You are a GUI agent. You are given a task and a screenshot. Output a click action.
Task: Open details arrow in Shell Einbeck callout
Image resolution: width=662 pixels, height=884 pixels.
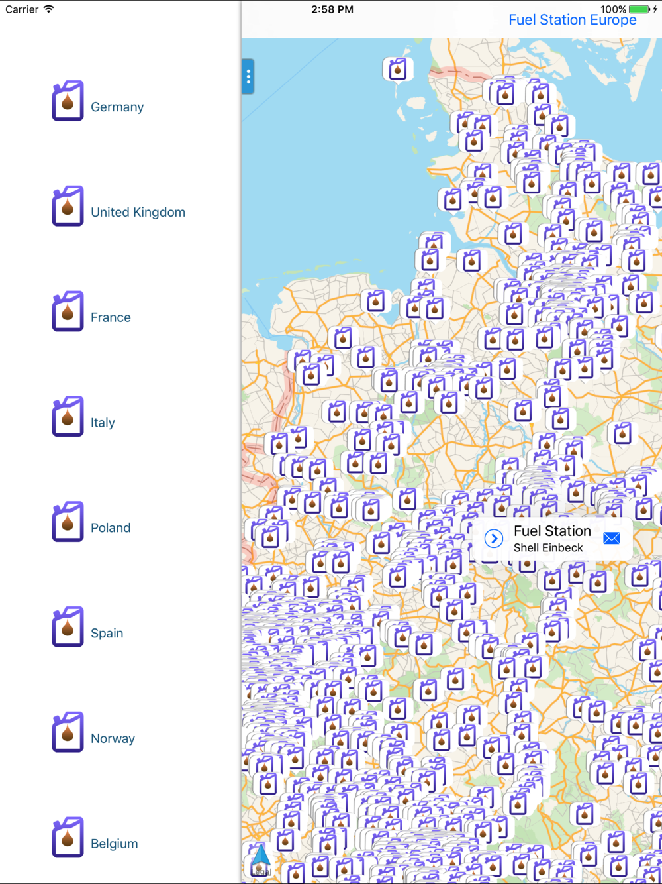tap(493, 539)
